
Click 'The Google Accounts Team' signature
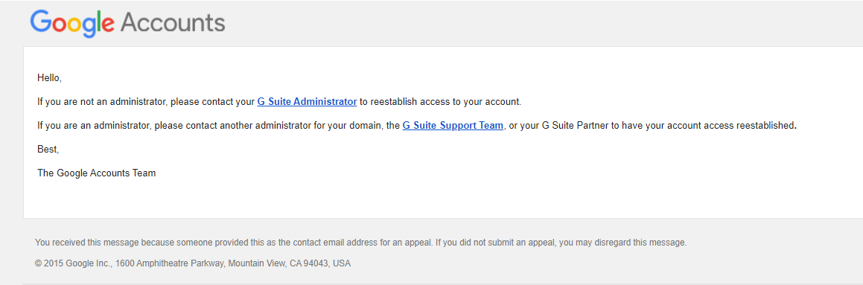pyautogui.click(x=96, y=173)
